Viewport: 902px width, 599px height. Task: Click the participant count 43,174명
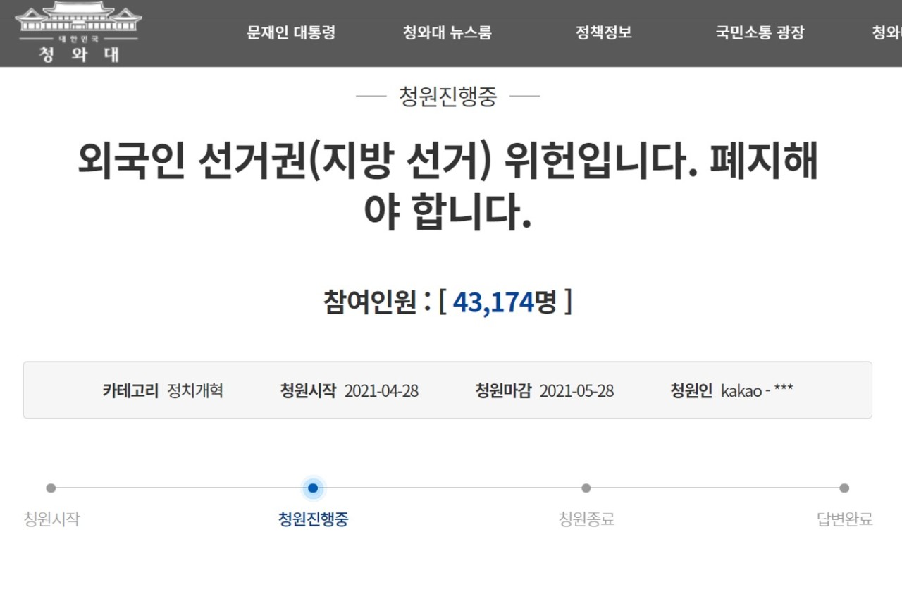tap(505, 302)
